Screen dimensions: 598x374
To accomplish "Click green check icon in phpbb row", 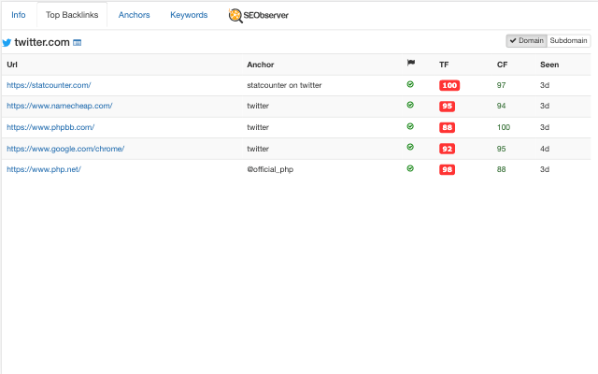I will [410, 126].
